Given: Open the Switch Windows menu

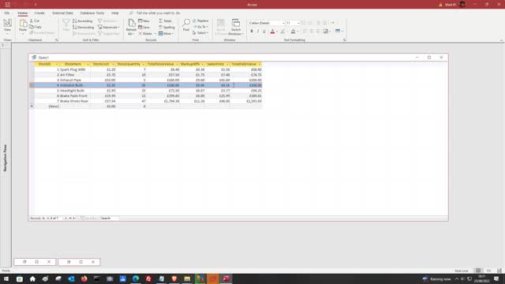Looking at the screenshot, I should coord(236,27).
